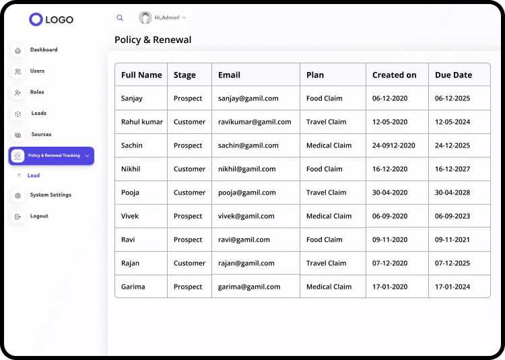Click the System Settings gear icon
Image resolution: width=505 pixels, height=360 pixels.
coord(18,195)
